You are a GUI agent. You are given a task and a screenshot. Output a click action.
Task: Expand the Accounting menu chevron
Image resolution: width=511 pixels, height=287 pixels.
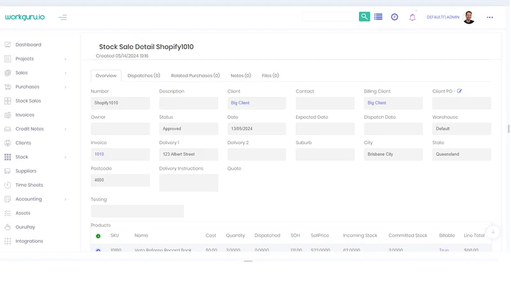tap(66, 199)
